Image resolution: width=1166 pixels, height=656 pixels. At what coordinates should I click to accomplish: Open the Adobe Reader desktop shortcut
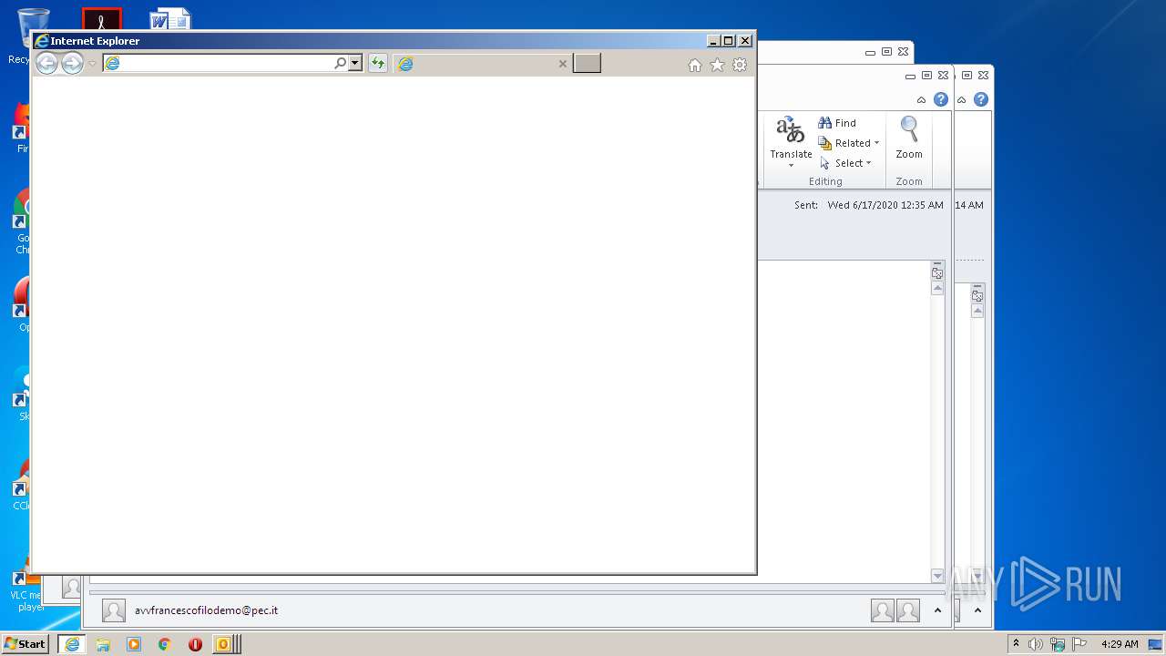101,19
